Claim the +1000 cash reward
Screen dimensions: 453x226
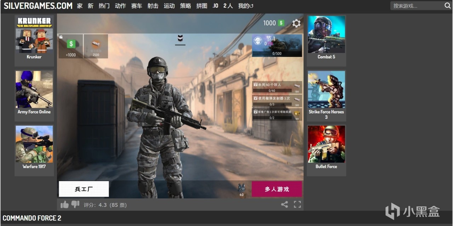[71, 46]
